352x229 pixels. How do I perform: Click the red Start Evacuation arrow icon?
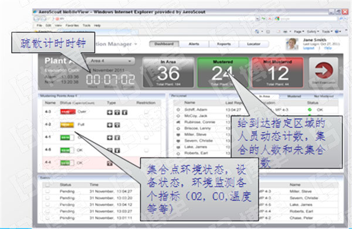click(323, 70)
